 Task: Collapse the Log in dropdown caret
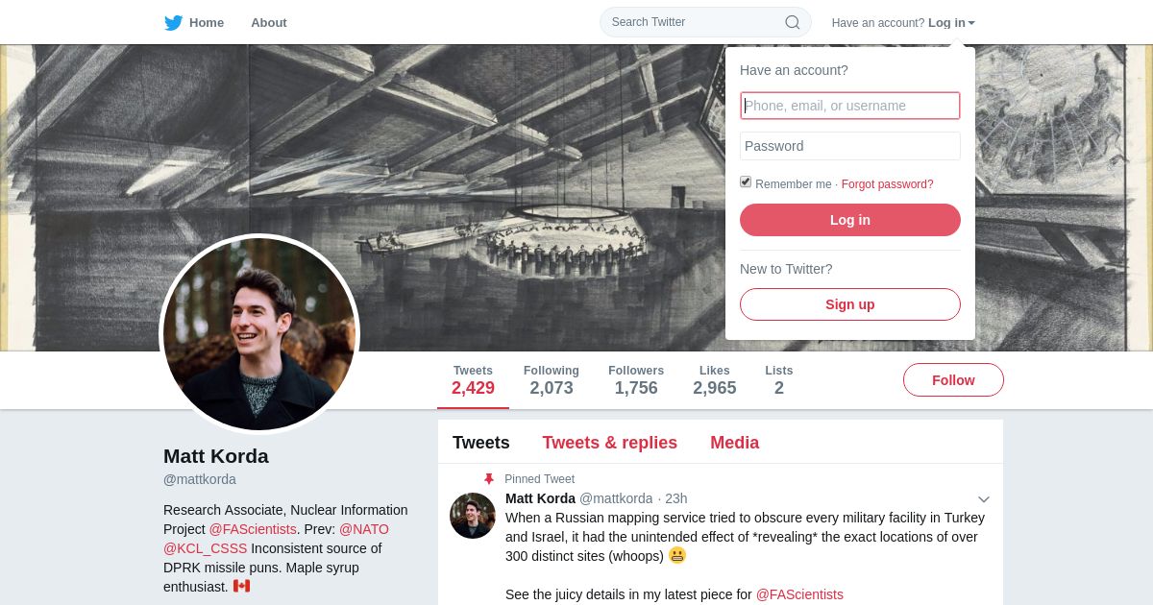coord(971,23)
